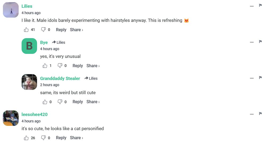Flag the Lilies comment
Viewport: 266px width, 144px height.
click(x=260, y=6)
